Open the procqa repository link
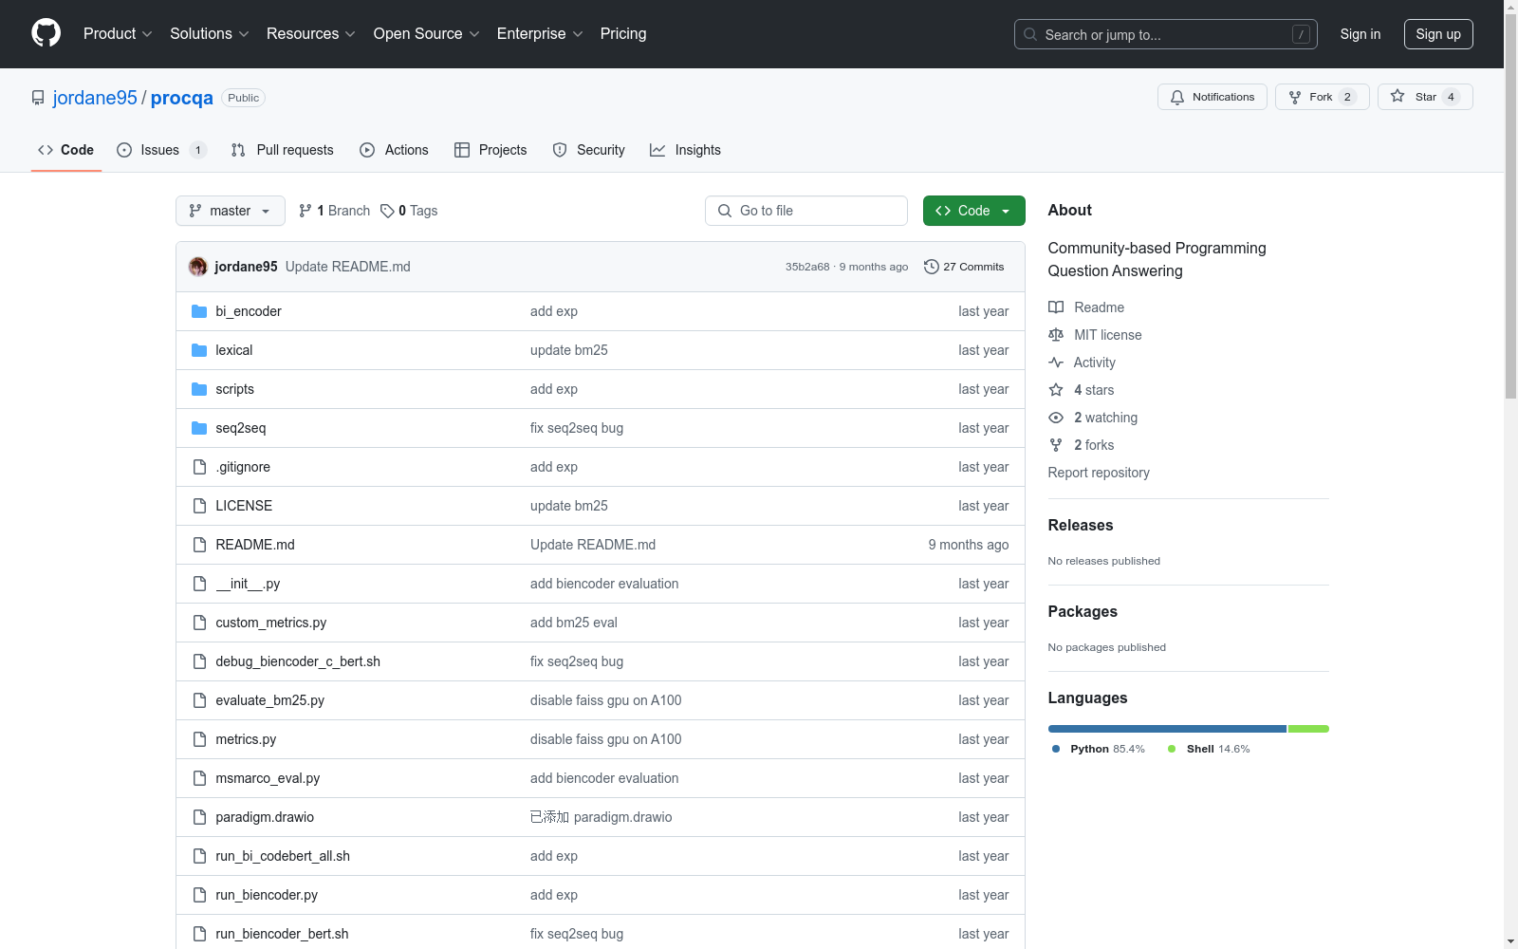Screen dimensions: 1518x949 coord(182,98)
